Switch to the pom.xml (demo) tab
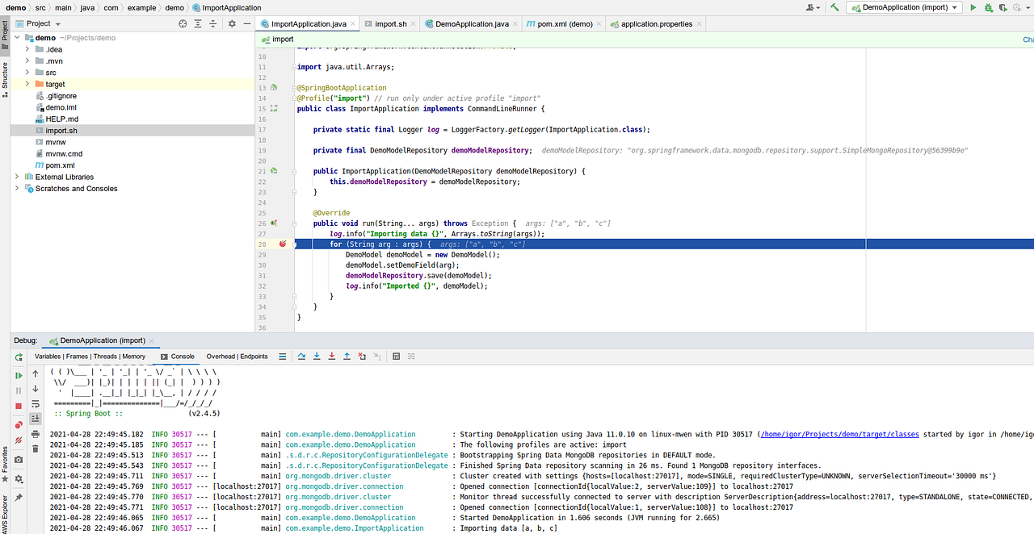1034x534 pixels. [x=563, y=24]
